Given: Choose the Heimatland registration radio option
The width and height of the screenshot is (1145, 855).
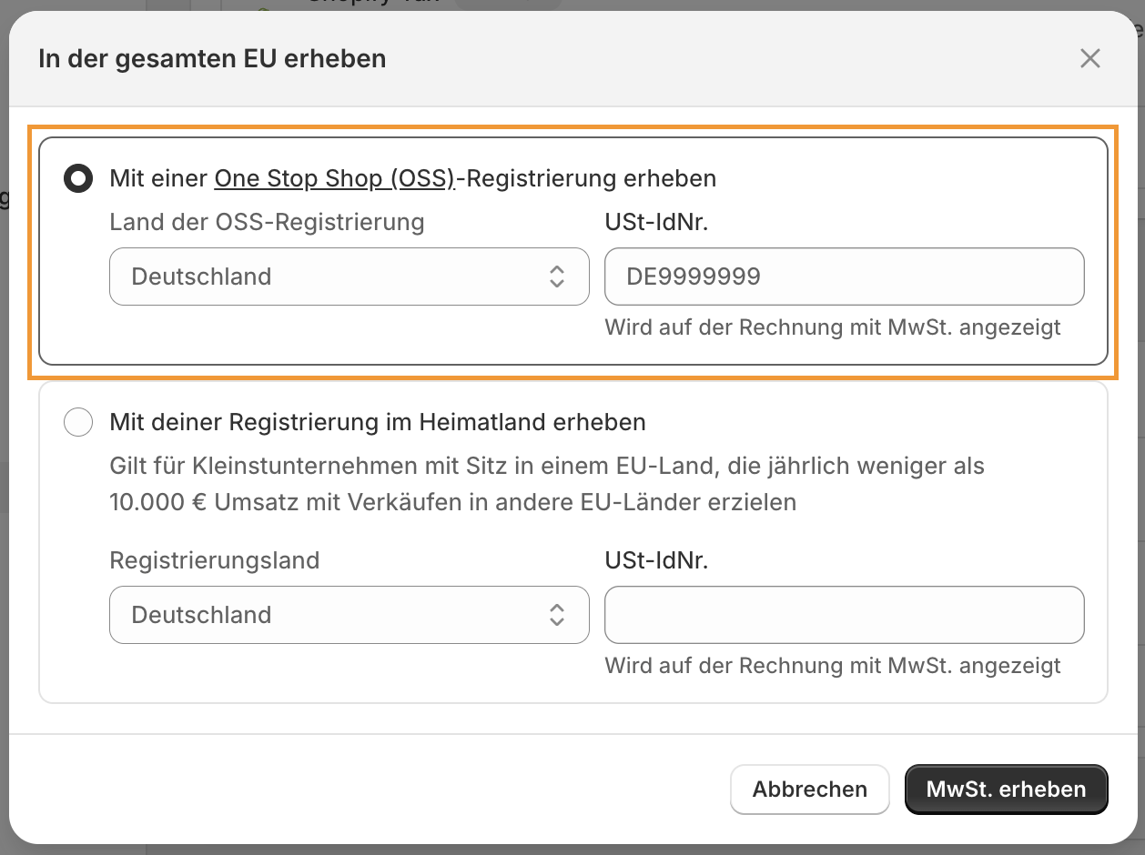Looking at the screenshot, I should click(78, 422).
